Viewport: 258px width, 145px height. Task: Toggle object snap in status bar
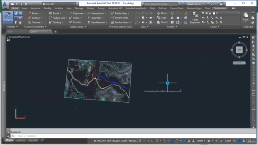point(177,141)
